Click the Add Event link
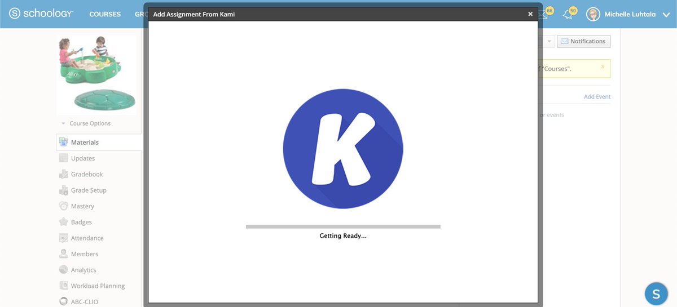 click(x=597, y=97)
